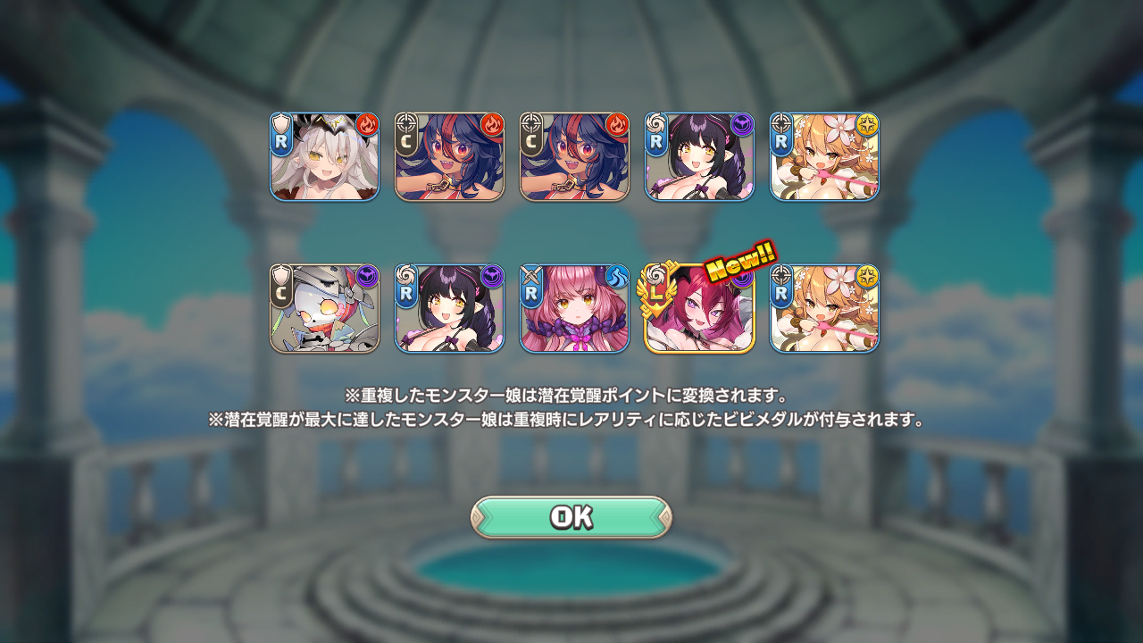
Task: Click the OK button
Action: [x=571, y=517]
